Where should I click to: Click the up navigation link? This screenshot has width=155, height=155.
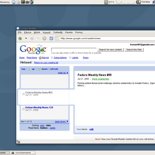(33, 69)
